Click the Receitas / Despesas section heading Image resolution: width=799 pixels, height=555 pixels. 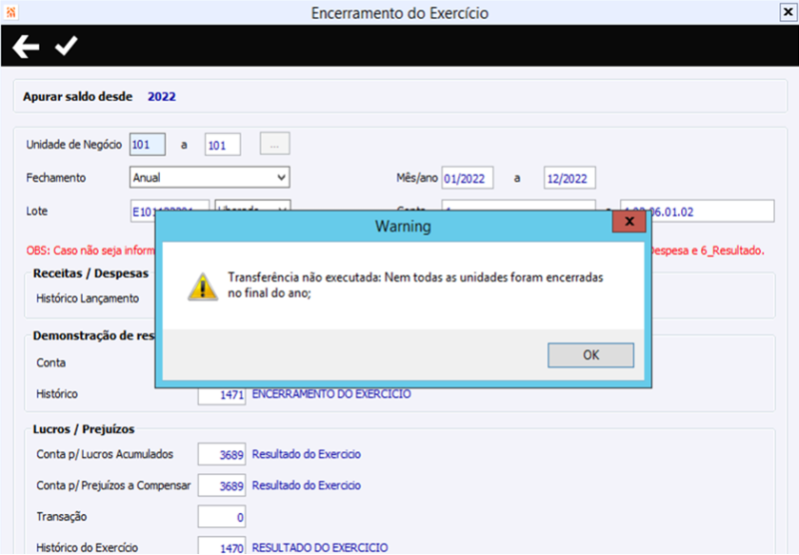tap(91, 274)
